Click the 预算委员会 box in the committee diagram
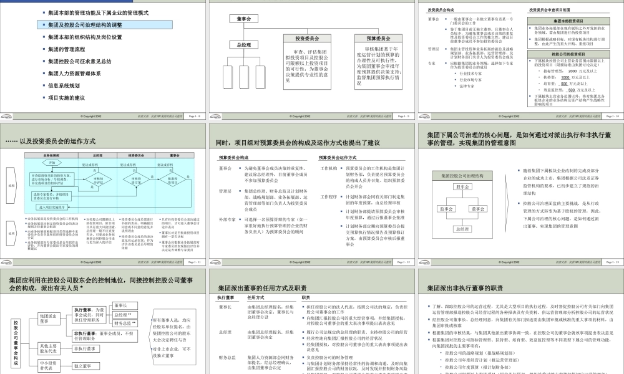Image resolution: width=624 pixels, height=374 pixels. [x=379, y=38]
